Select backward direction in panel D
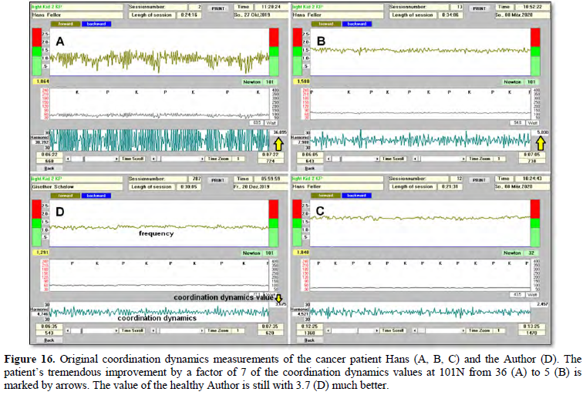This screenshot has width=583, height=395. click(96, 196)
